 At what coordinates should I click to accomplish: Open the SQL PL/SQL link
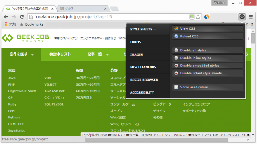(54, 104)
